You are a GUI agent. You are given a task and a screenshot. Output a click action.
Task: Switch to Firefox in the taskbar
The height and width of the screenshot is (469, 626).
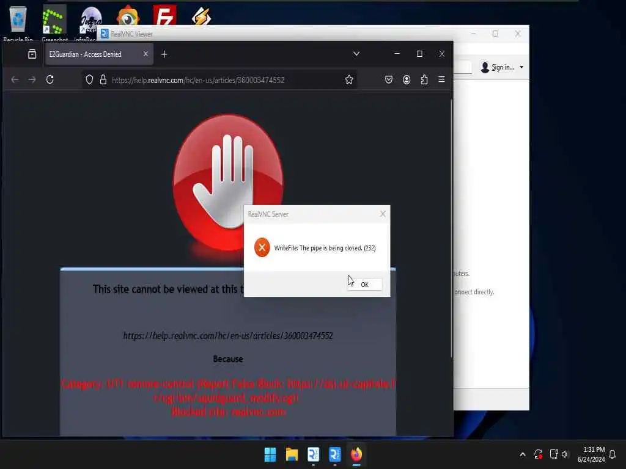(x=356, y=454)
